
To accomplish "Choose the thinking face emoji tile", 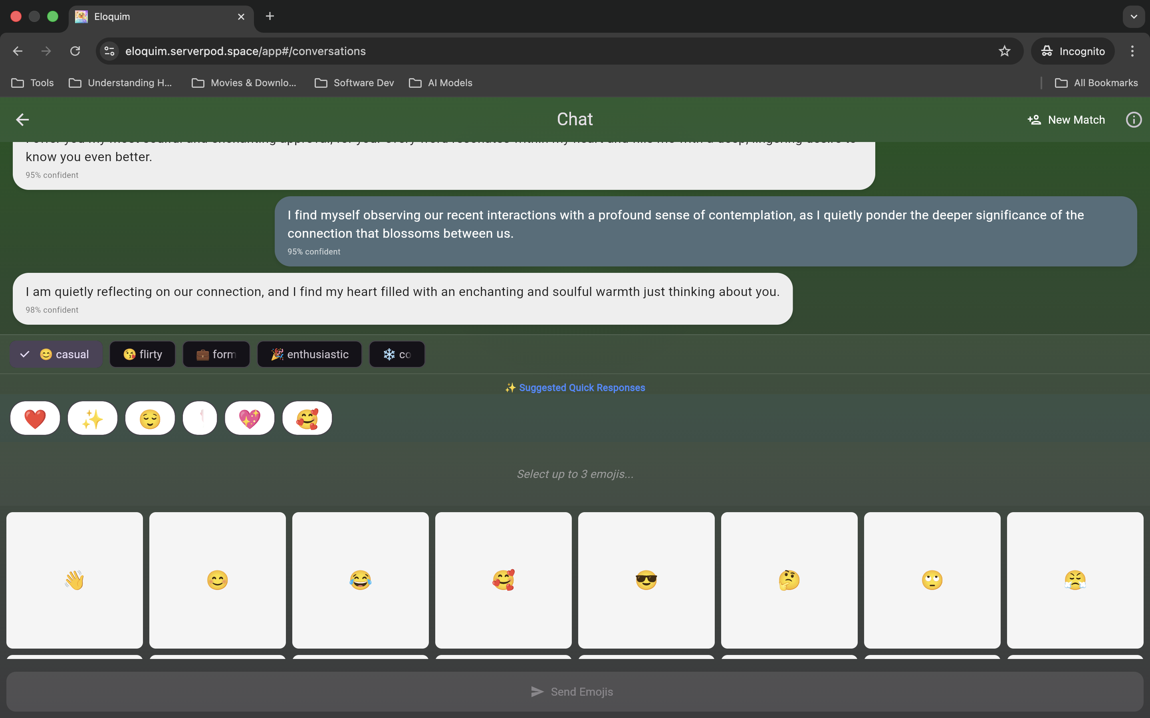I will [x=789, y=580].
